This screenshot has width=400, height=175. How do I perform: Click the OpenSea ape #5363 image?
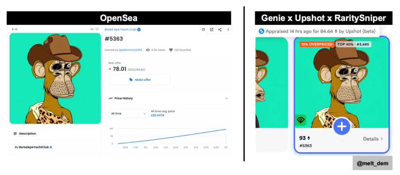[x=55, y=79]
